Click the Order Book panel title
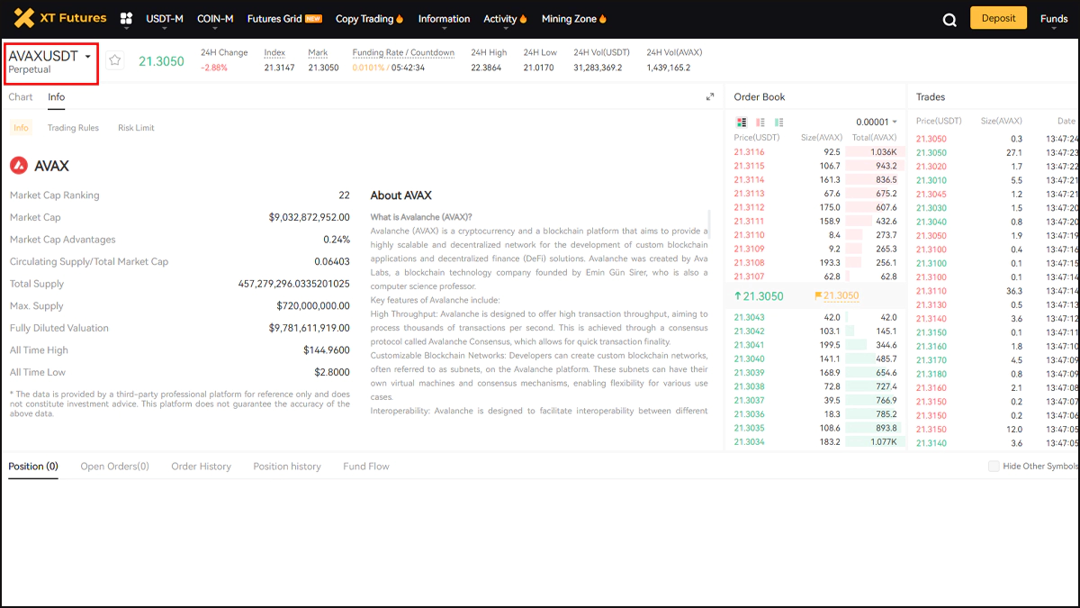 pos(760,97)
